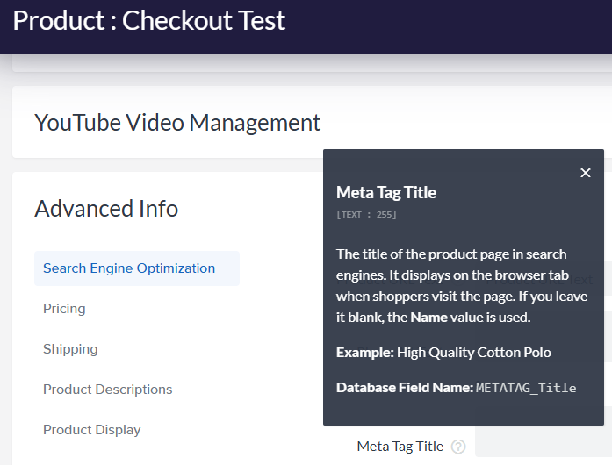Collapse the Advanced Info panel heading
Screen dimensions: 612x465
coord(106,209)
